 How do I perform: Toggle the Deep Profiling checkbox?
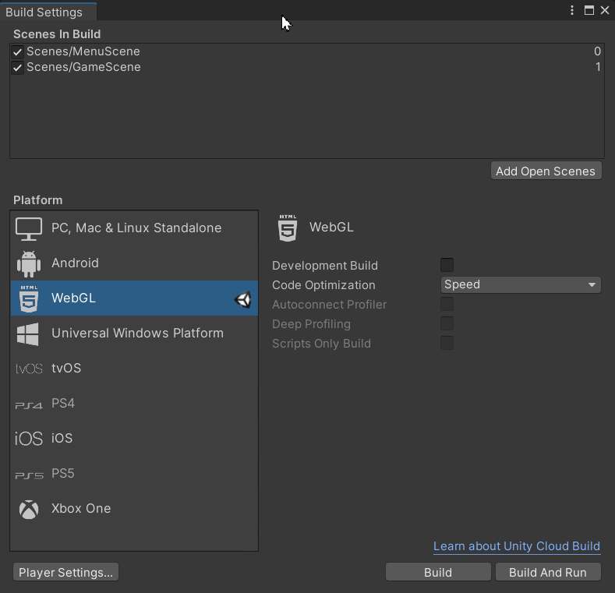[x=447, y=323]
